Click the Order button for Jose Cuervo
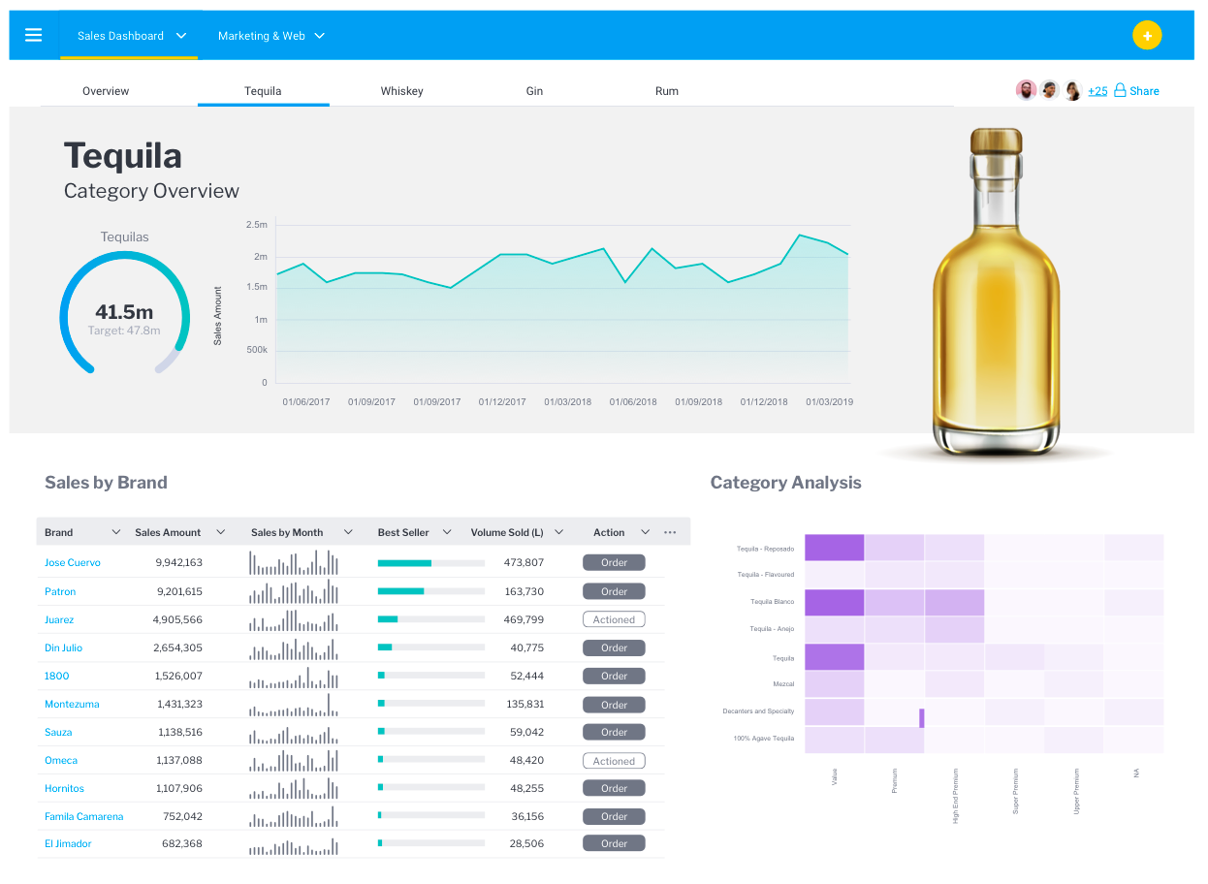The height and width of the screenshot is (884, 1208). point(614,563)
